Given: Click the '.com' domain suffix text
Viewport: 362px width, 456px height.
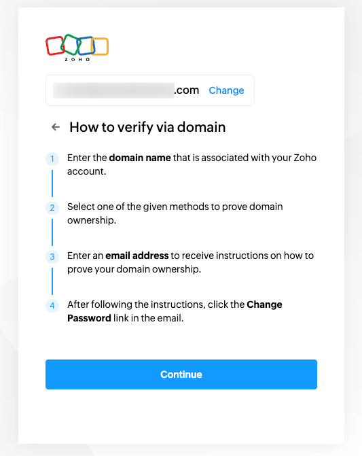Looking at the screenshot, I should pos(187,90).
